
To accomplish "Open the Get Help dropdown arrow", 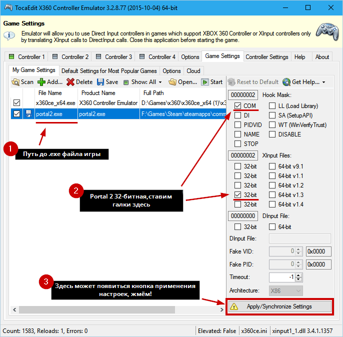I will click(x=324, y=82).
